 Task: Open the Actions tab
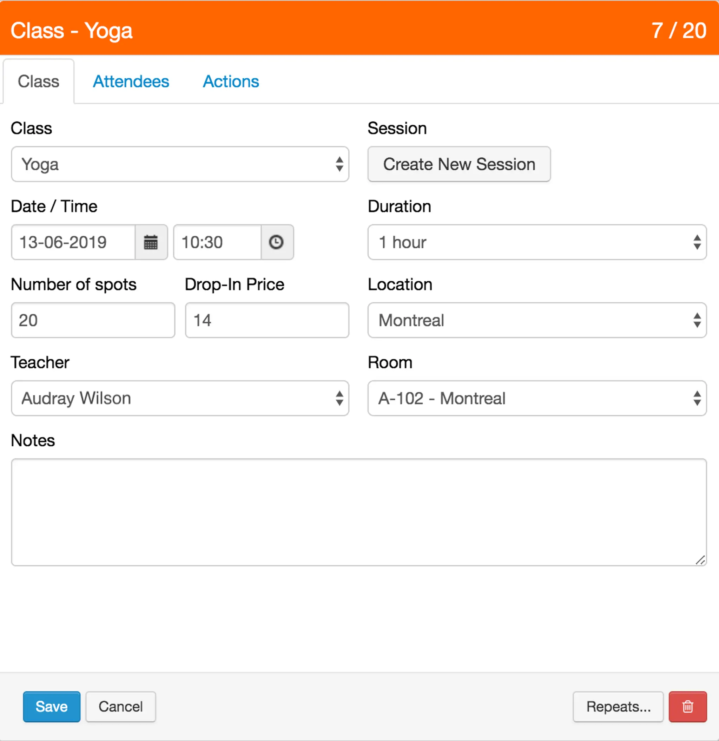231,82
